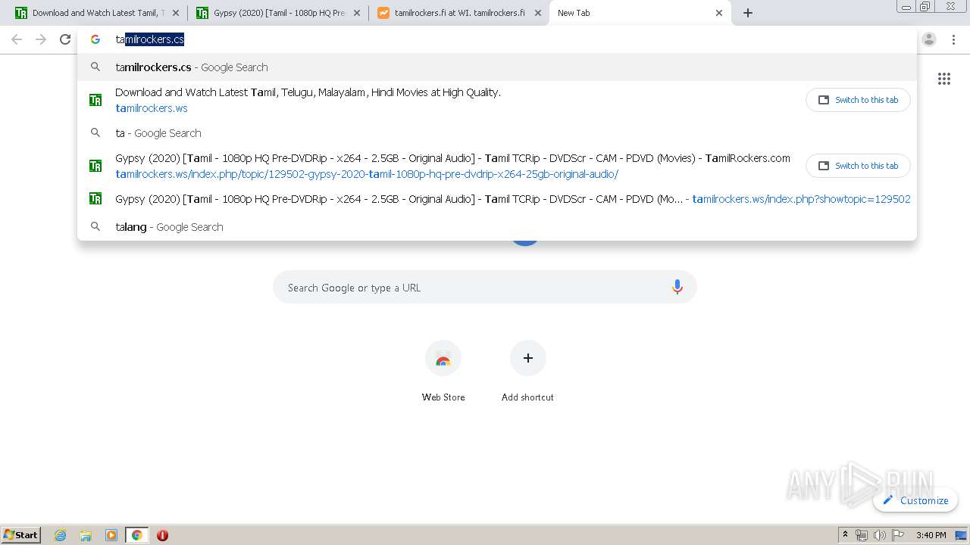Viewport: 970px width, 545px height.
Task: Open a new tab with the plus button
Action: [748, 13]
